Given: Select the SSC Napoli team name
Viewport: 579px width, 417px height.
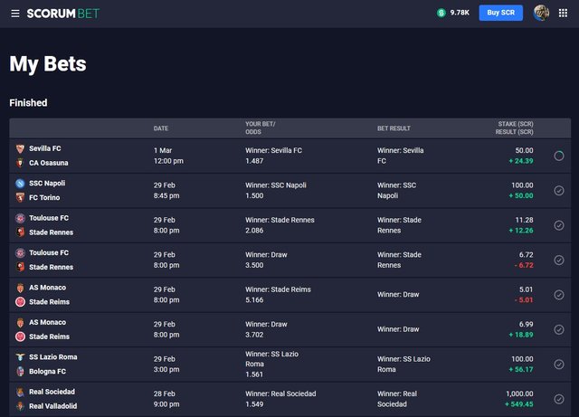Looking at the screenshot, I should tap(47, 184).
